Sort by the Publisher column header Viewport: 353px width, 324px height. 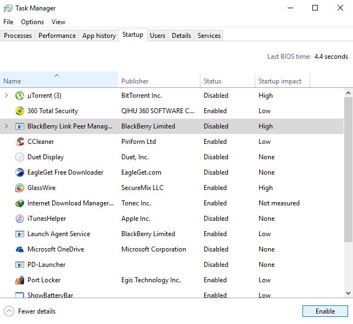(159, 80)
